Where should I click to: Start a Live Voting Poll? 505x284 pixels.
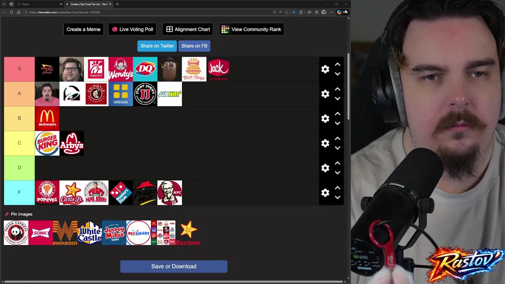tap(133, 29)
